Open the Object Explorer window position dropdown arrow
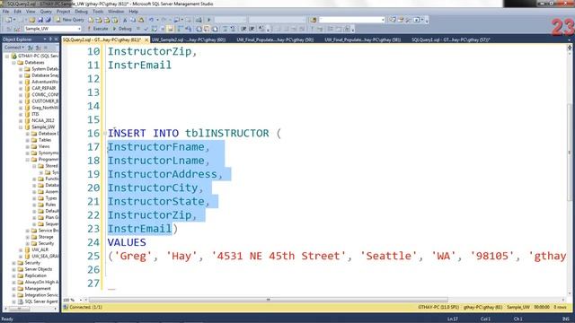The height and width of the screenshot is (323, 575). tap(45, 39)
